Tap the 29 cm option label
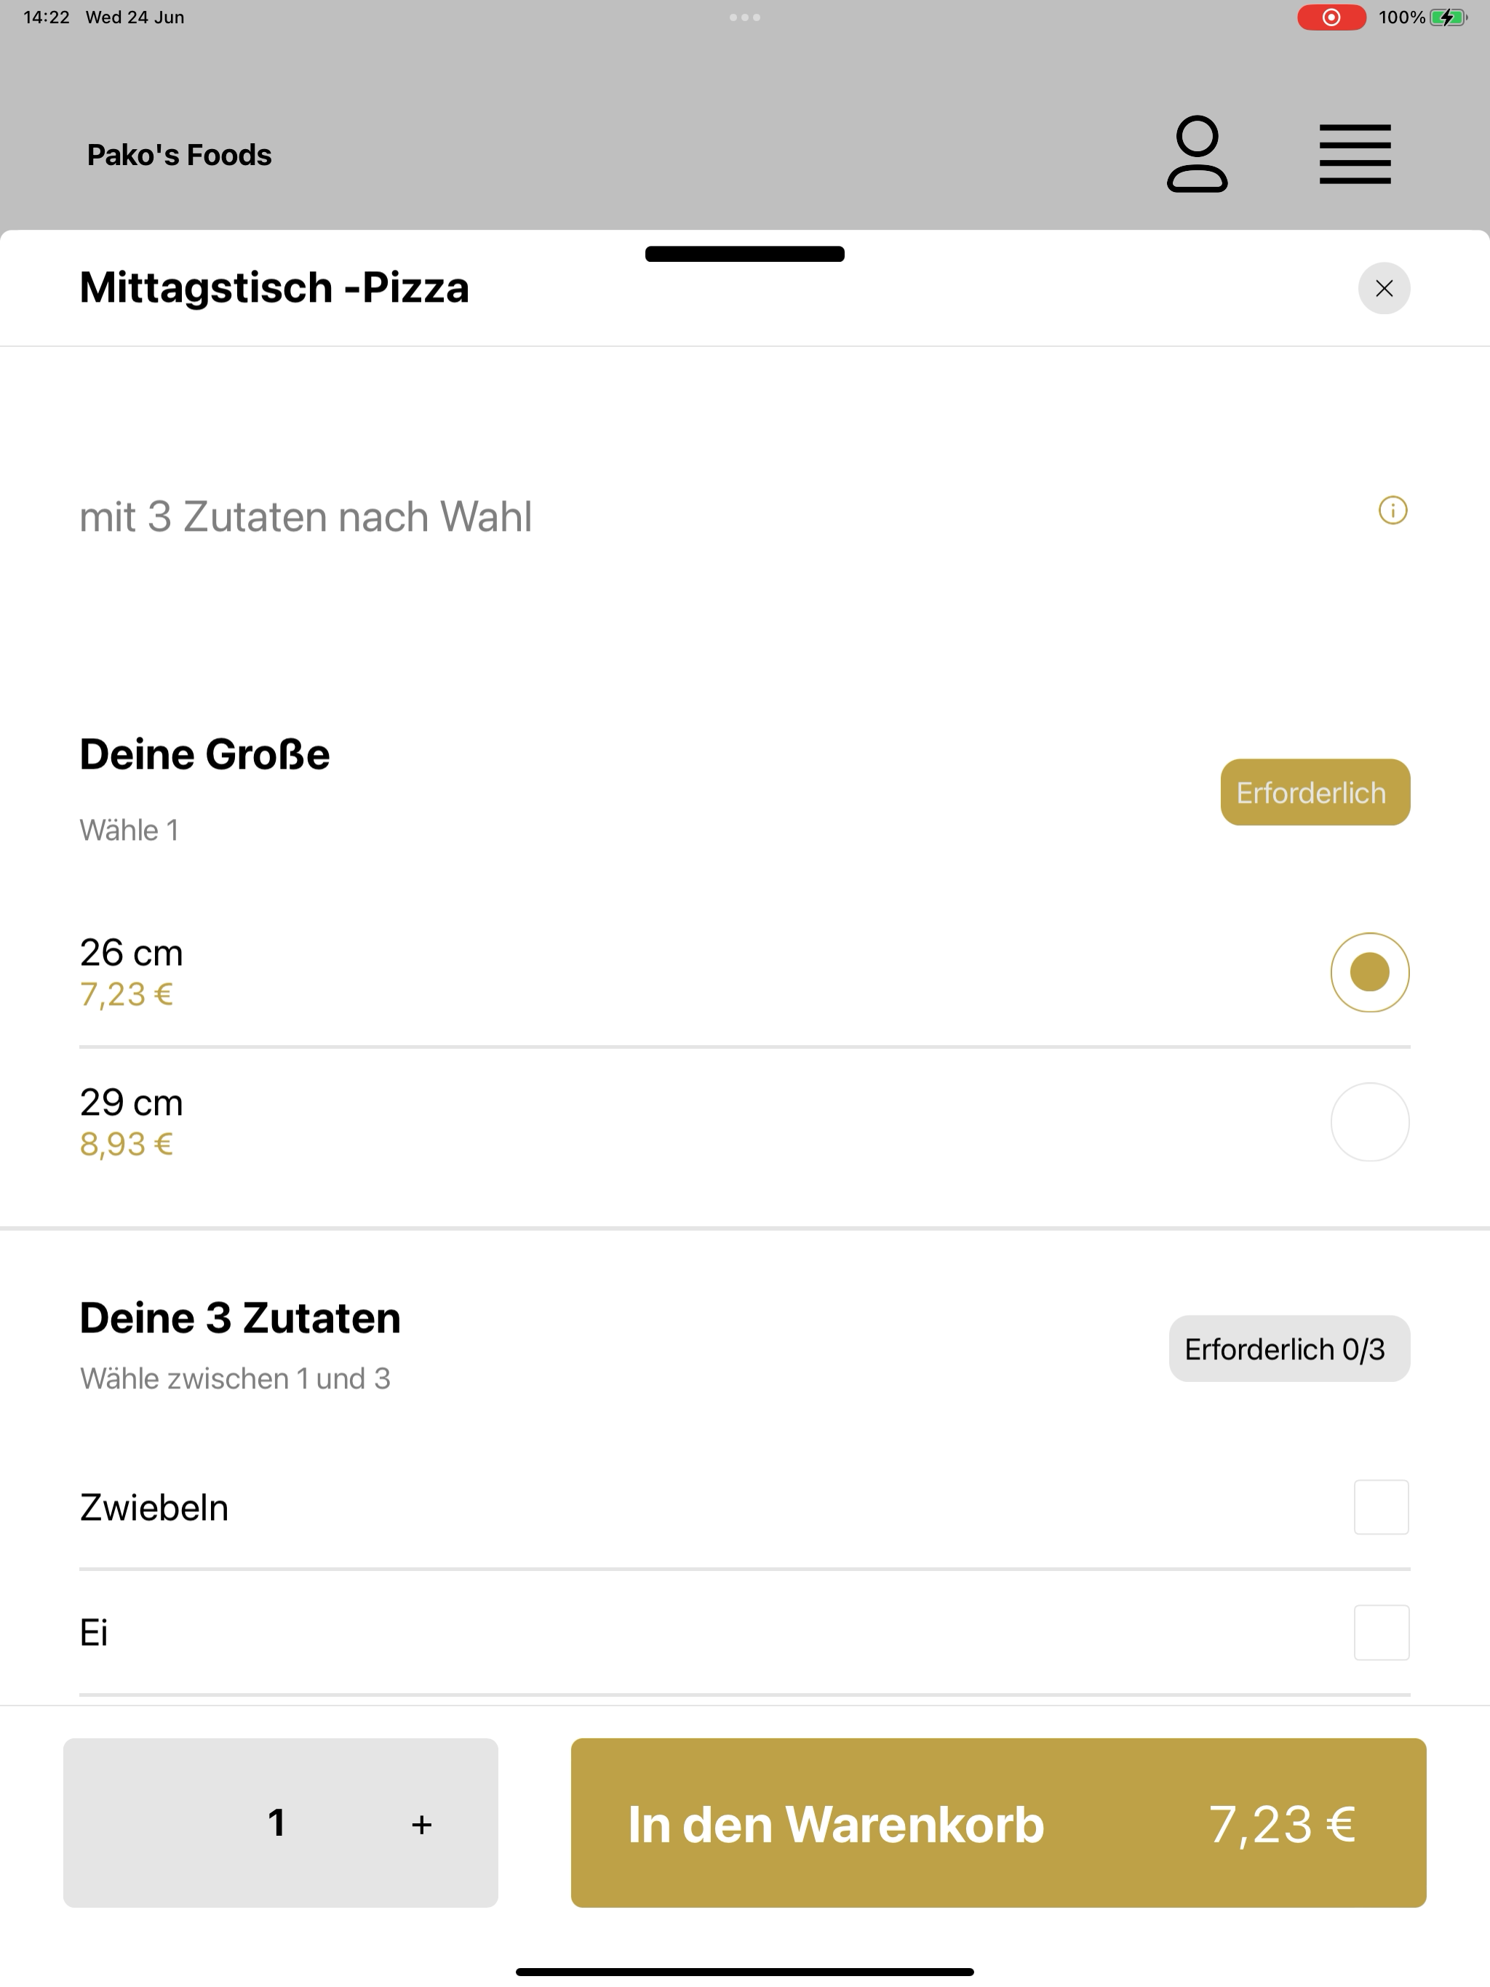Screen dimensions: 1490x1987 coord(131,1102)
